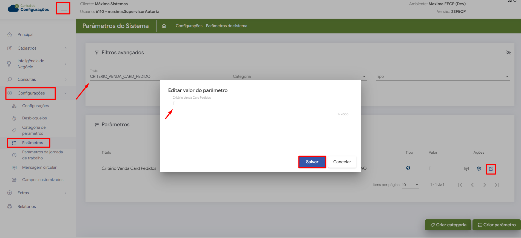Open Parâmetros in sidebar
The image size is (521, 238).
tap(32, 143)
